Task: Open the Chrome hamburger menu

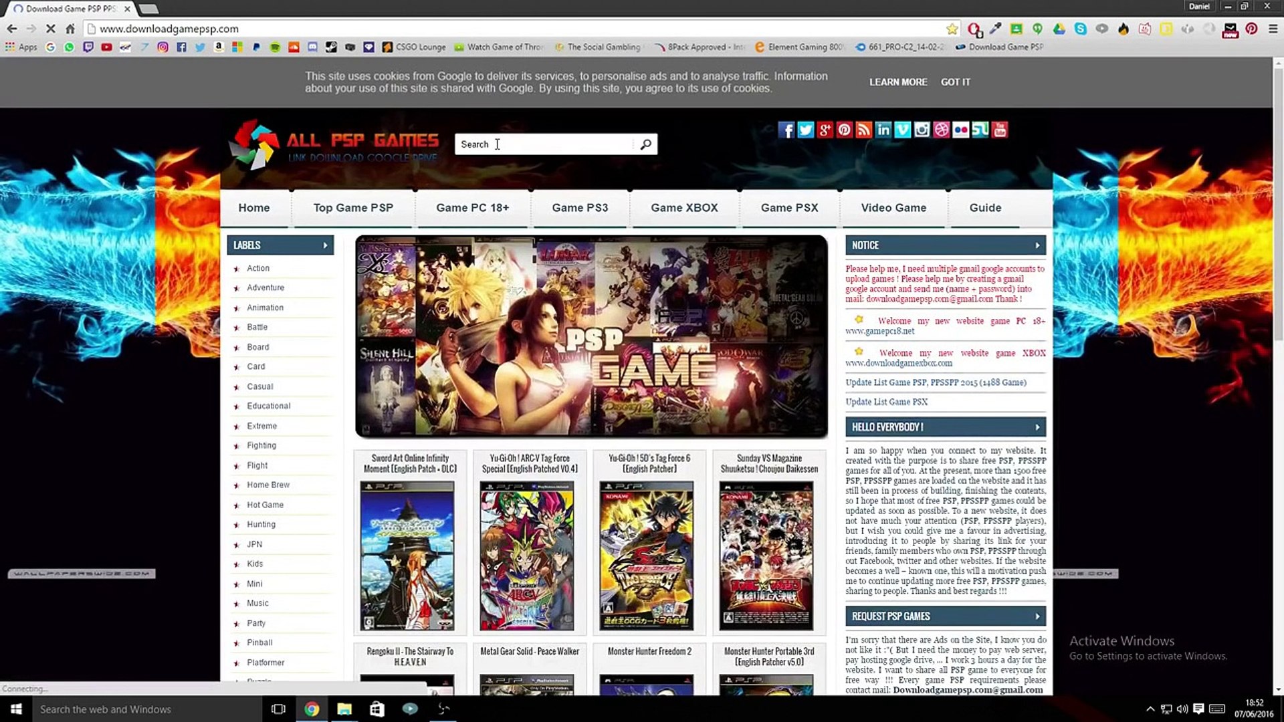Action: click(1273, 29)
